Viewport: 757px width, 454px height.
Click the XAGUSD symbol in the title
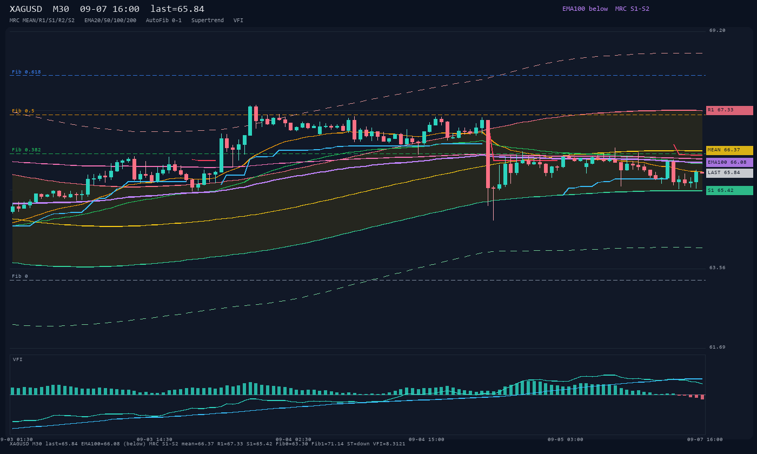click(x=26, y=9)
